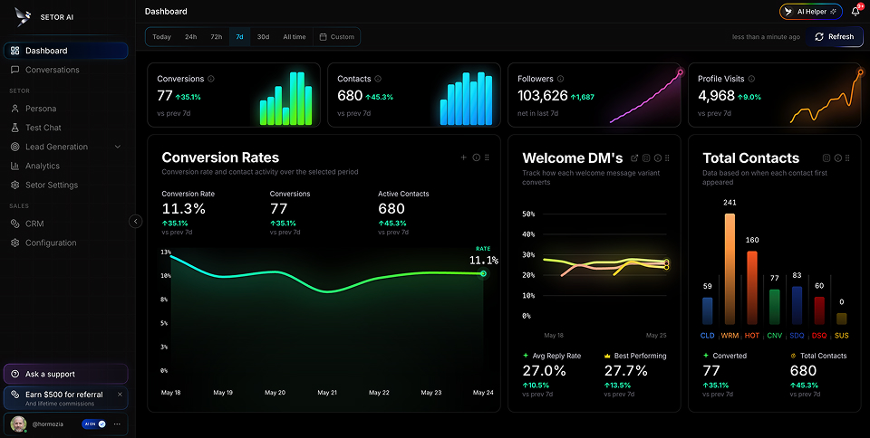Click the SUS yellow bar label
Screen dimensions: 870x438
842,336
